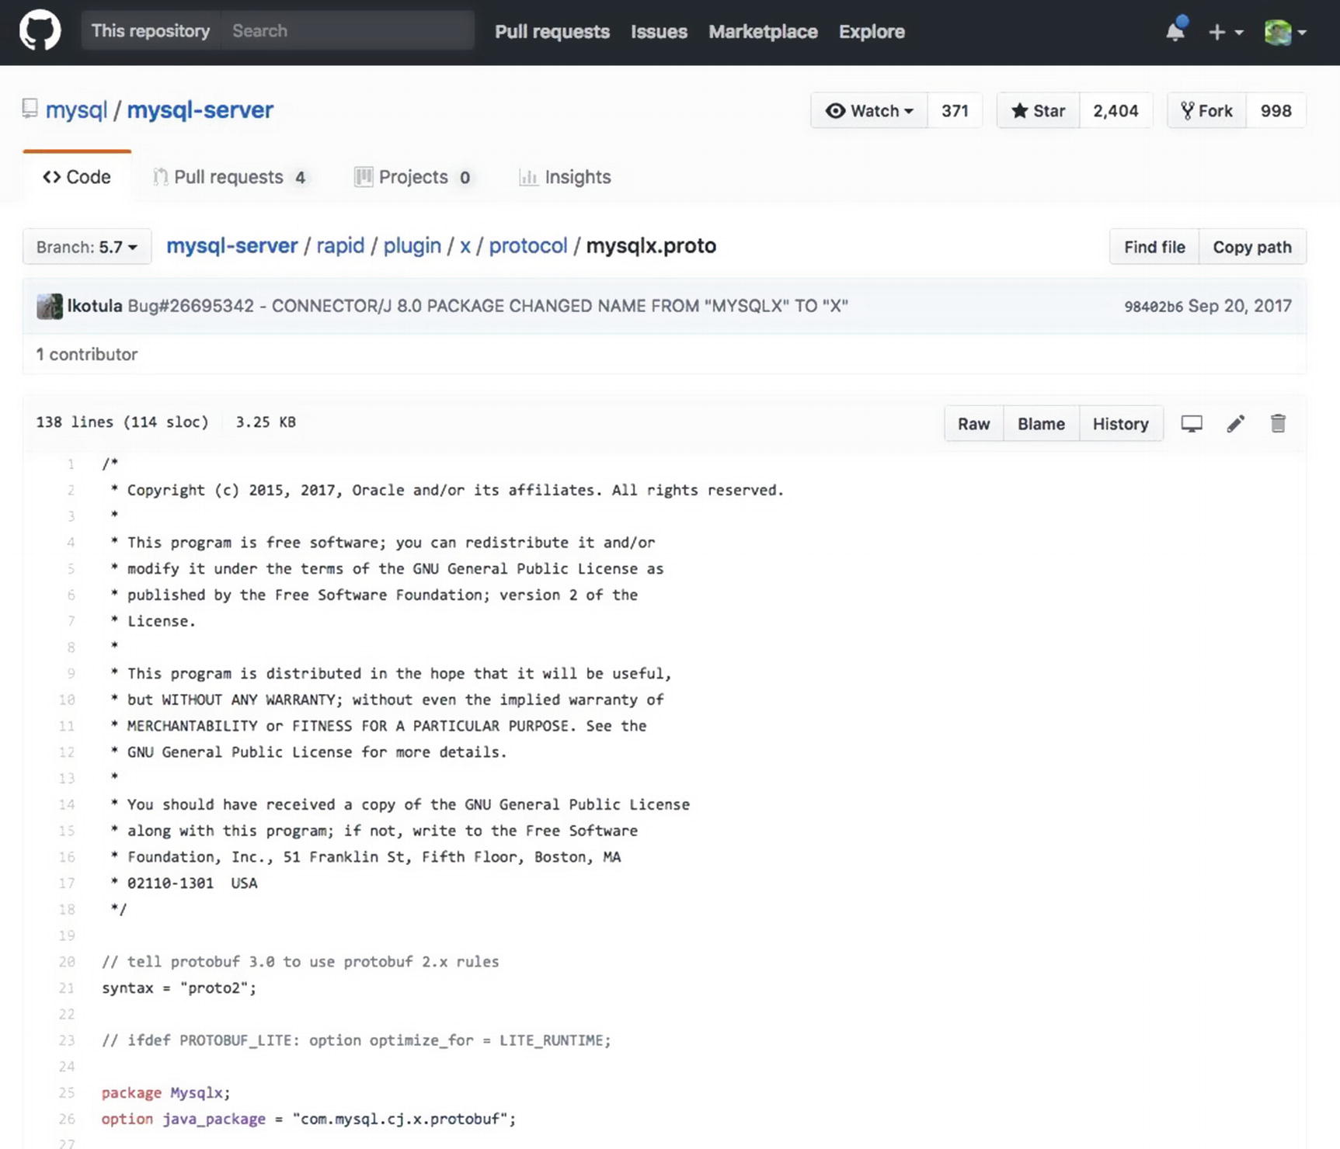The image size is (1340, 1149).
Task: Show the 1 contributor list
Action: tap(87, 354)
